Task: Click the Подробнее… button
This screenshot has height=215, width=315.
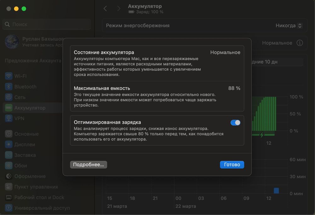Action: [x=89, y=164]
